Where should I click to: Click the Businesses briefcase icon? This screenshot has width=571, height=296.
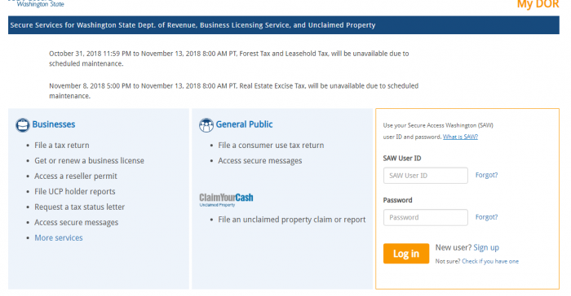coord(23,125)
